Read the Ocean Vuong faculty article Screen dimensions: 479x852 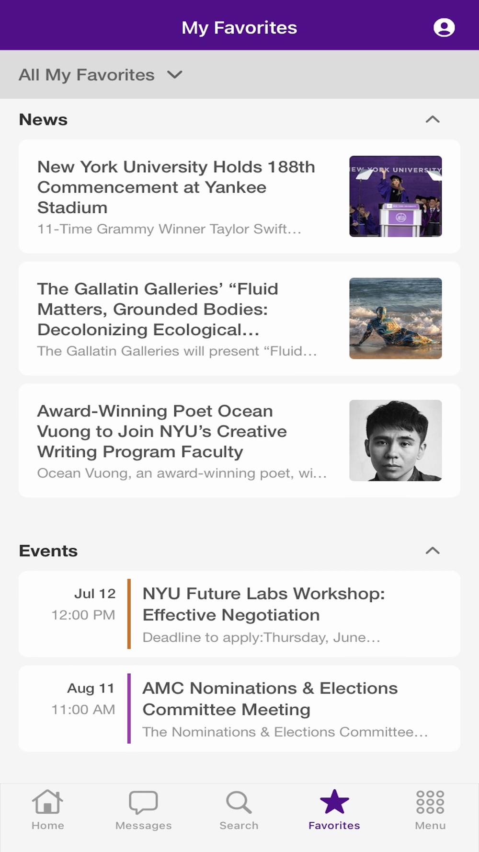(162, 431)
